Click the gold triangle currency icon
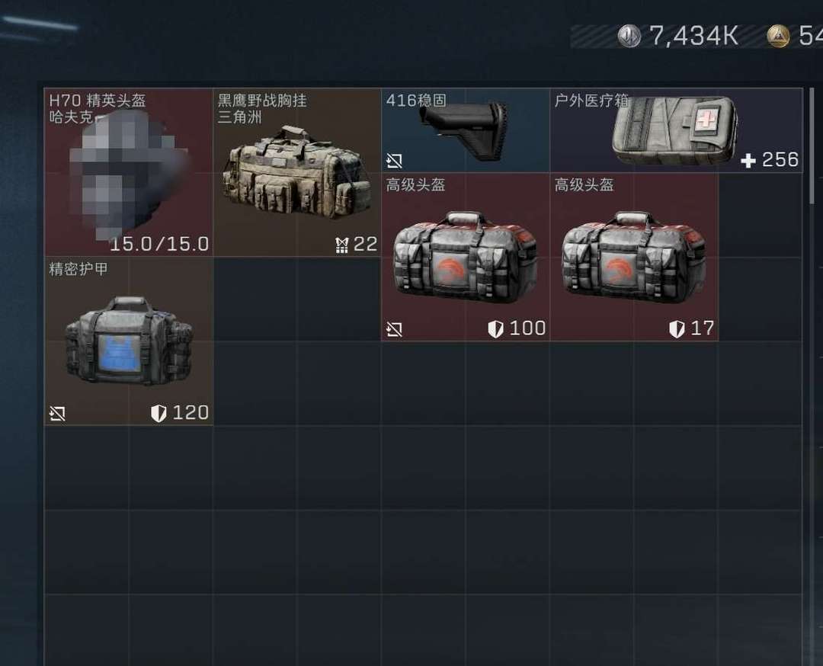Image resolution: width=823 pixels, height=666 pixels. pos(778,36)
